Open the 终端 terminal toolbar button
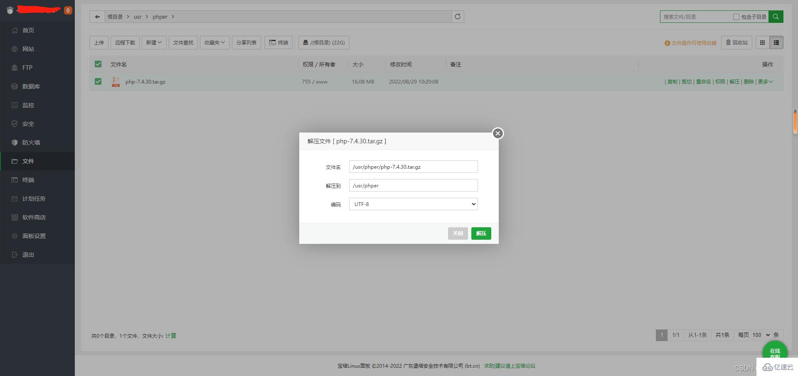Screen dimensions: 798x376 pos(278,42)
